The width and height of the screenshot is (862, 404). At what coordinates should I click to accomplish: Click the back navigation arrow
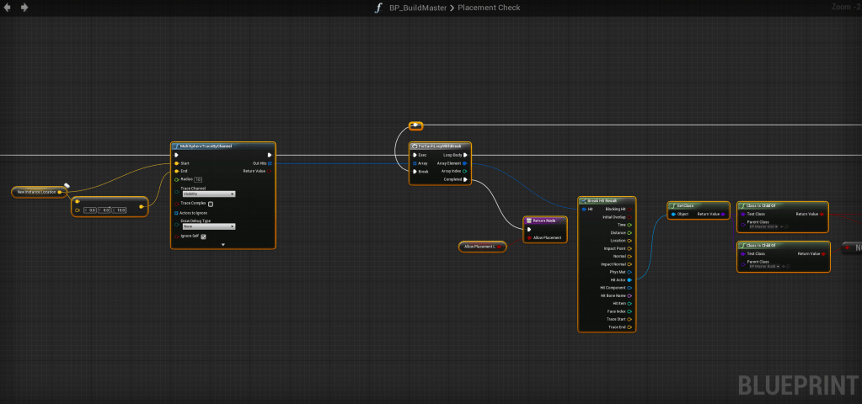coord(8,8)
